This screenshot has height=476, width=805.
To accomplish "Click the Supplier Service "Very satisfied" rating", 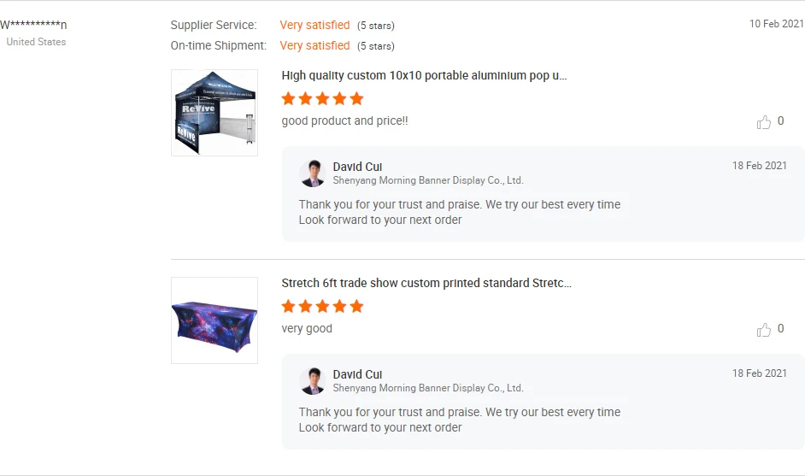I will 314,25.
